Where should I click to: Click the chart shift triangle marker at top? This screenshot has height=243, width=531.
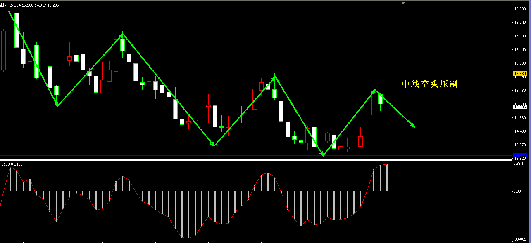pyautogui.click(x=403, y=2)
